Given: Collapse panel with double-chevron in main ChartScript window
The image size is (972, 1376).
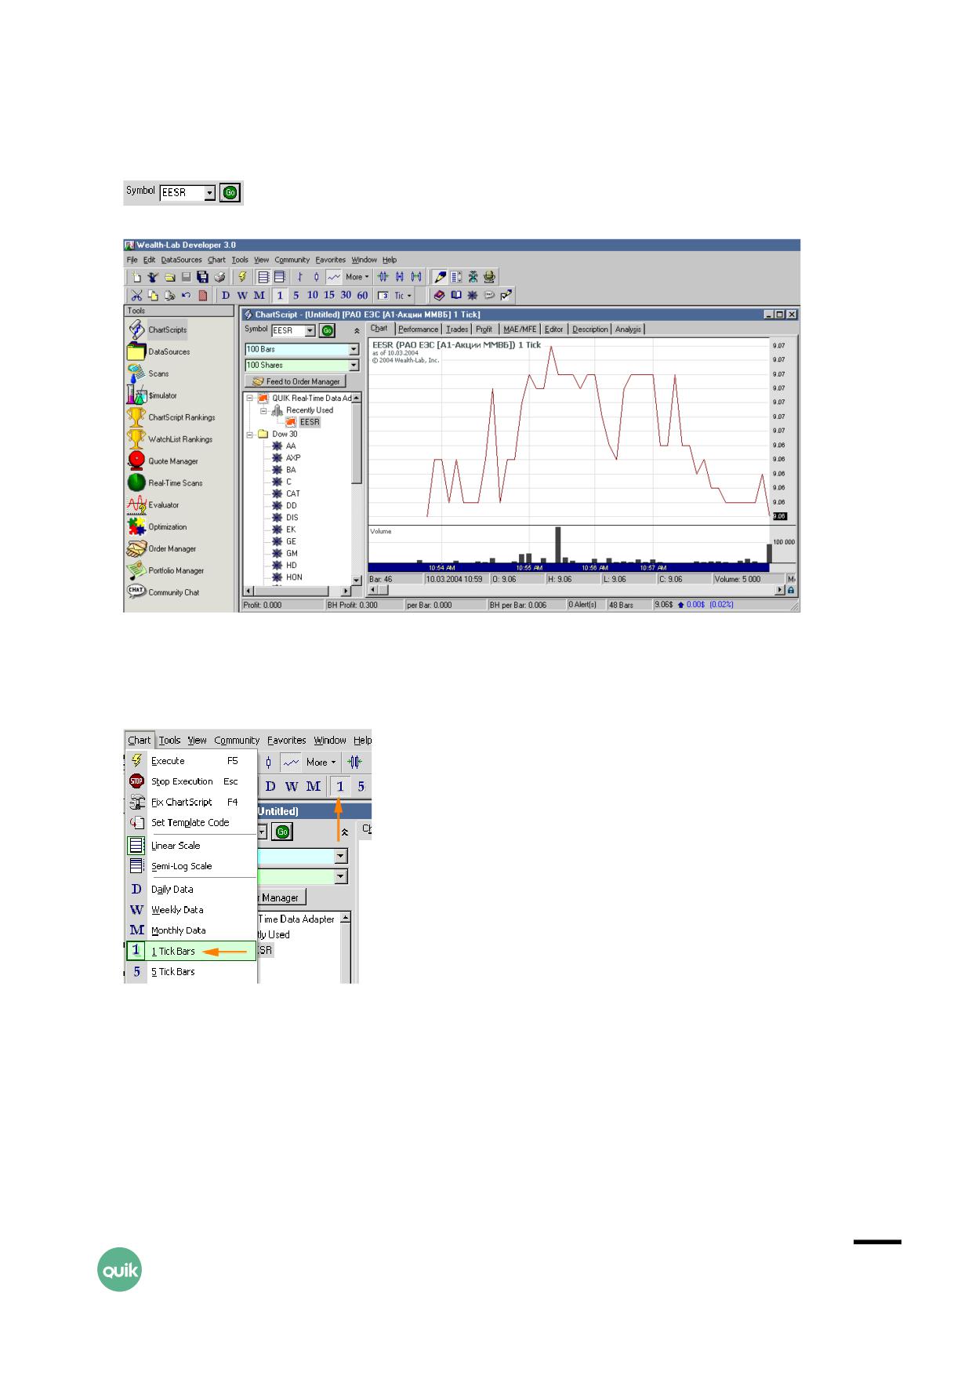Looking at the screenshot, I should click(x=357, y=331).
